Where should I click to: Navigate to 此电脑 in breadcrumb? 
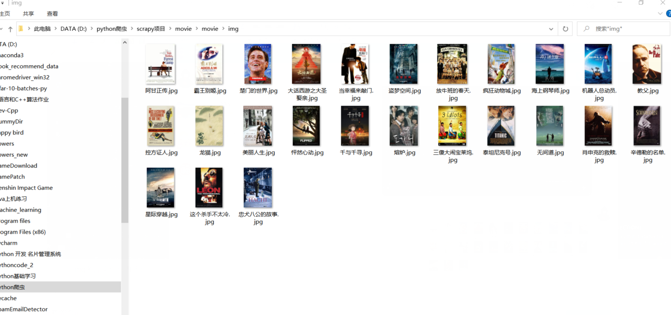(42, 29)
